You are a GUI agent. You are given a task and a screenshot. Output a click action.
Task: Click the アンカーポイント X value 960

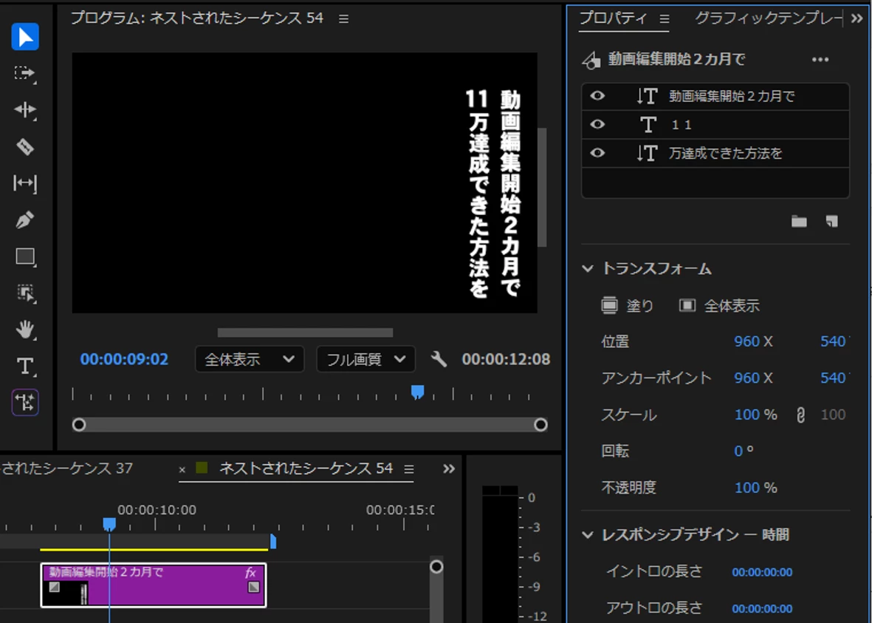pyautogui.click(x=747, y=378)
